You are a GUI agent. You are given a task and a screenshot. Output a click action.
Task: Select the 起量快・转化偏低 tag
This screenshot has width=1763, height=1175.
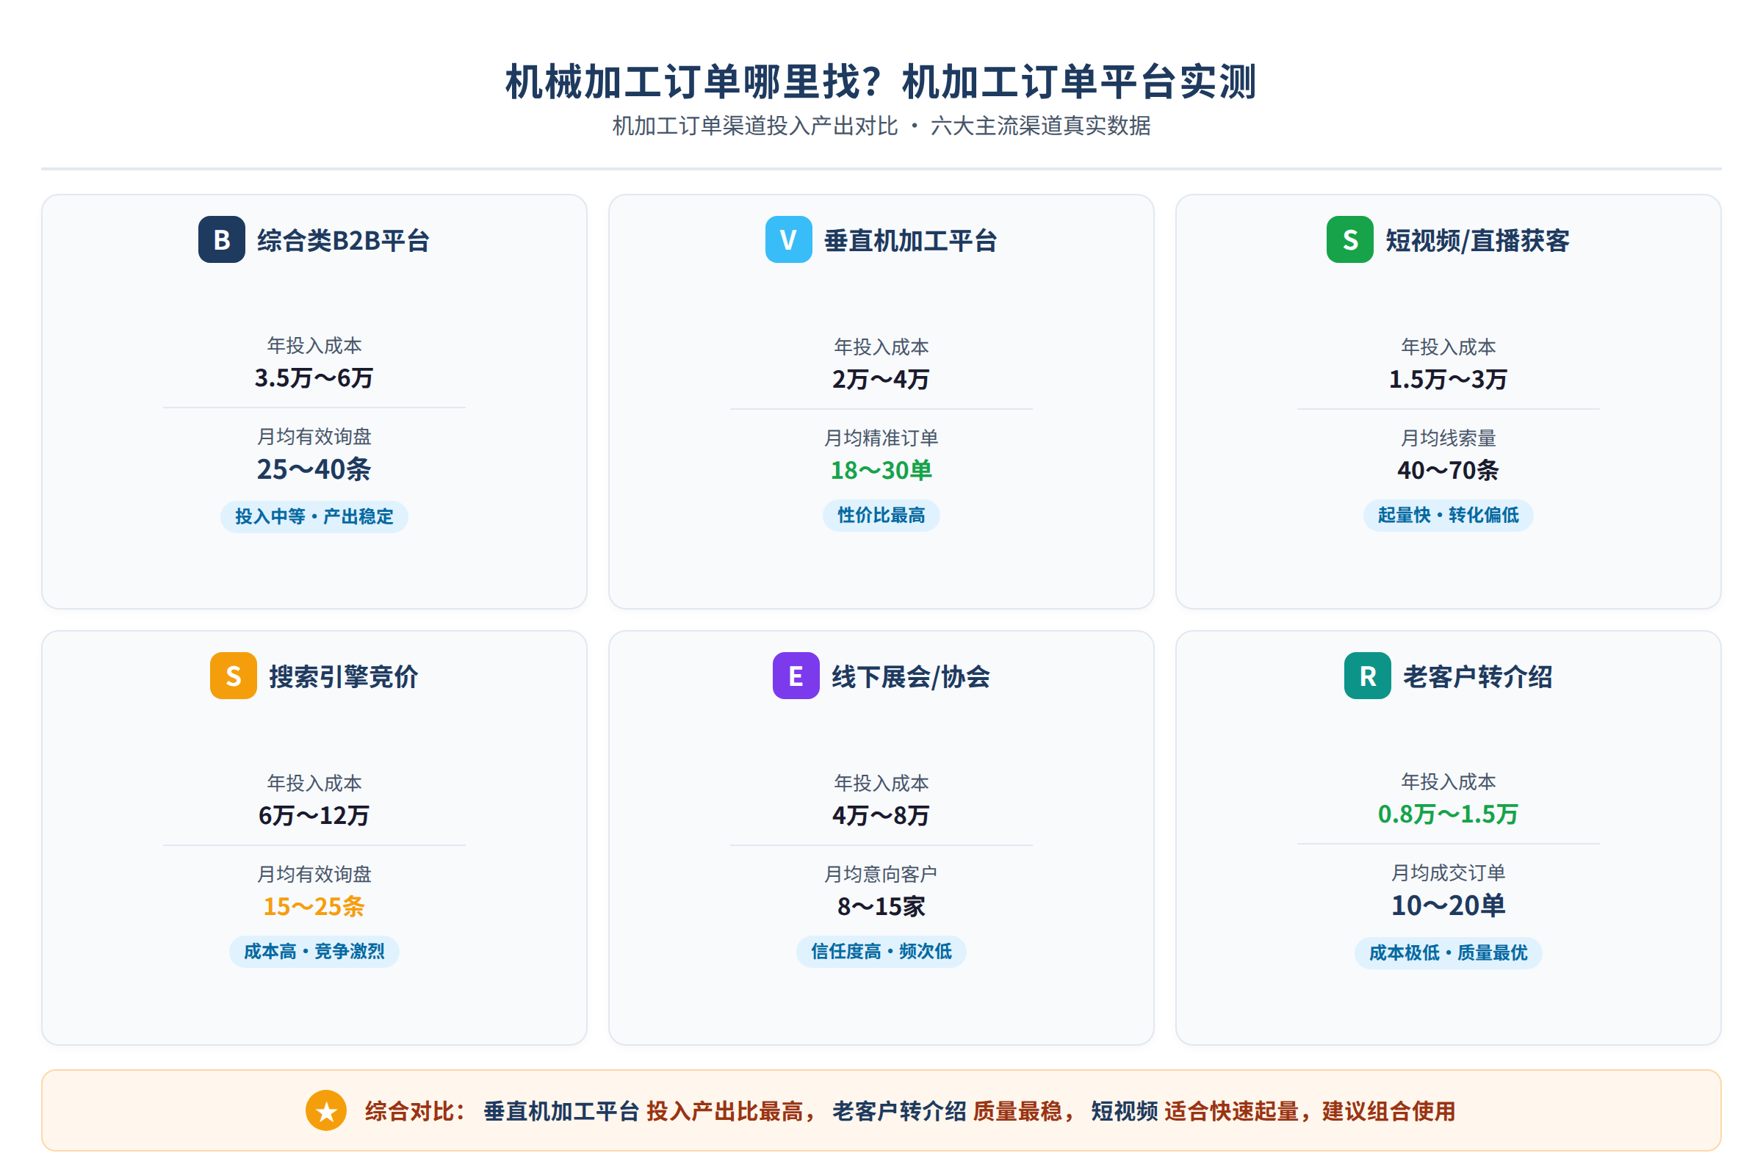point(1448,516)
